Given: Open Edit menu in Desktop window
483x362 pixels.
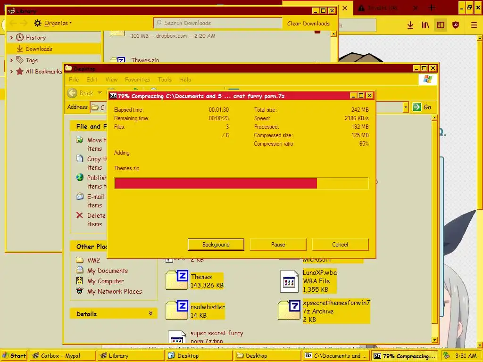Looking at the screenshot, I should click(92, 79).
